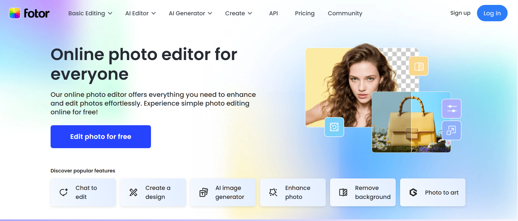Expand the Basic Editing chevron arrow
Viewport: 518px width, 221px height.
pyautogui.click(x=110, y=13)
